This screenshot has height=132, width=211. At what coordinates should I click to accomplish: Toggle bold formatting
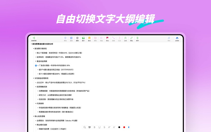coord(94,127)
